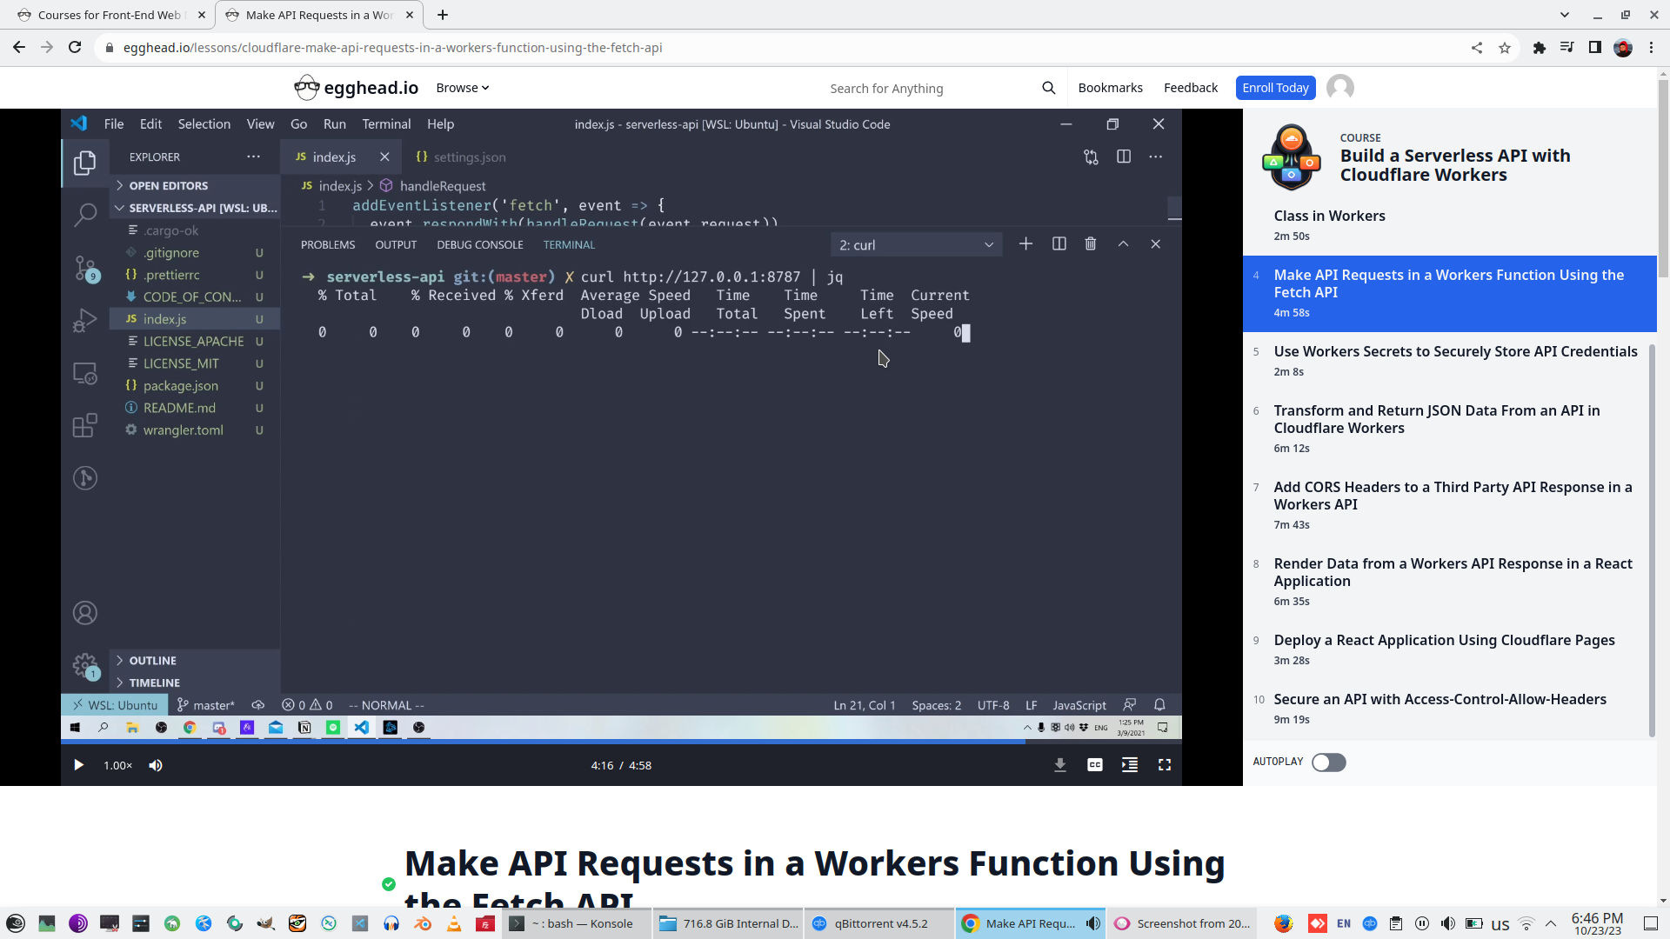Bookmark this page with star icon

point(1505,48)
